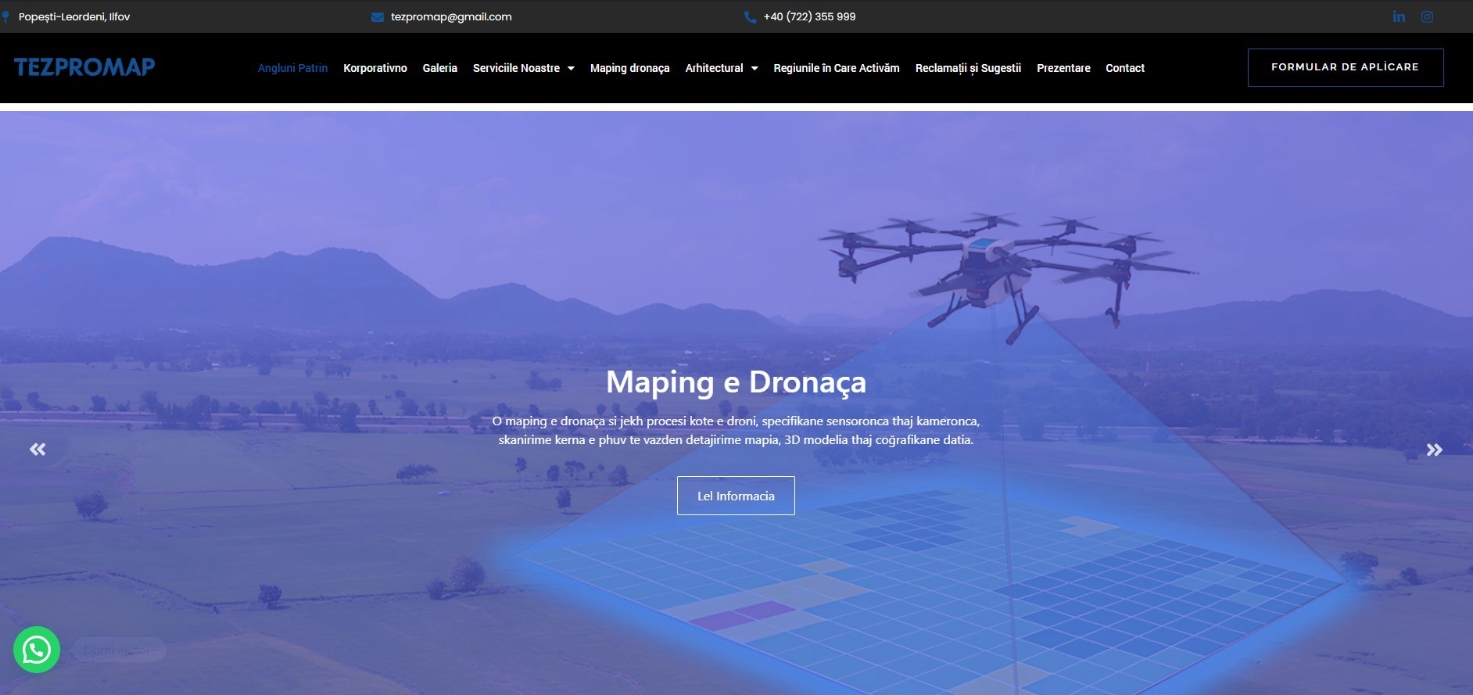Click the WhatsApp chat icon
The image size is (1473, 695).
tap(37, 650)
